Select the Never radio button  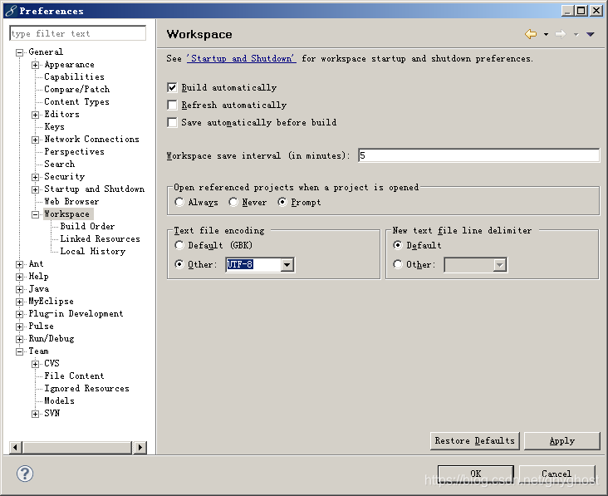pyautogui.click(x=233, y=202)
